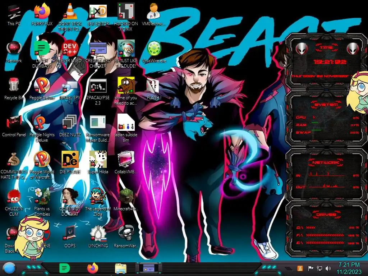This screenshot has width=368, height=276.
Task: Click the NETWORK widget header
Action: coord(326,162)
